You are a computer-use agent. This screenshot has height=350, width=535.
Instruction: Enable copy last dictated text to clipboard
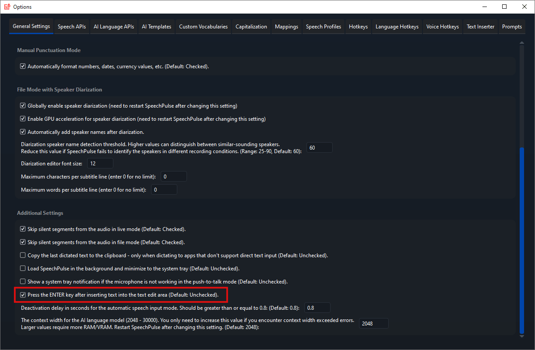[23, 255]
